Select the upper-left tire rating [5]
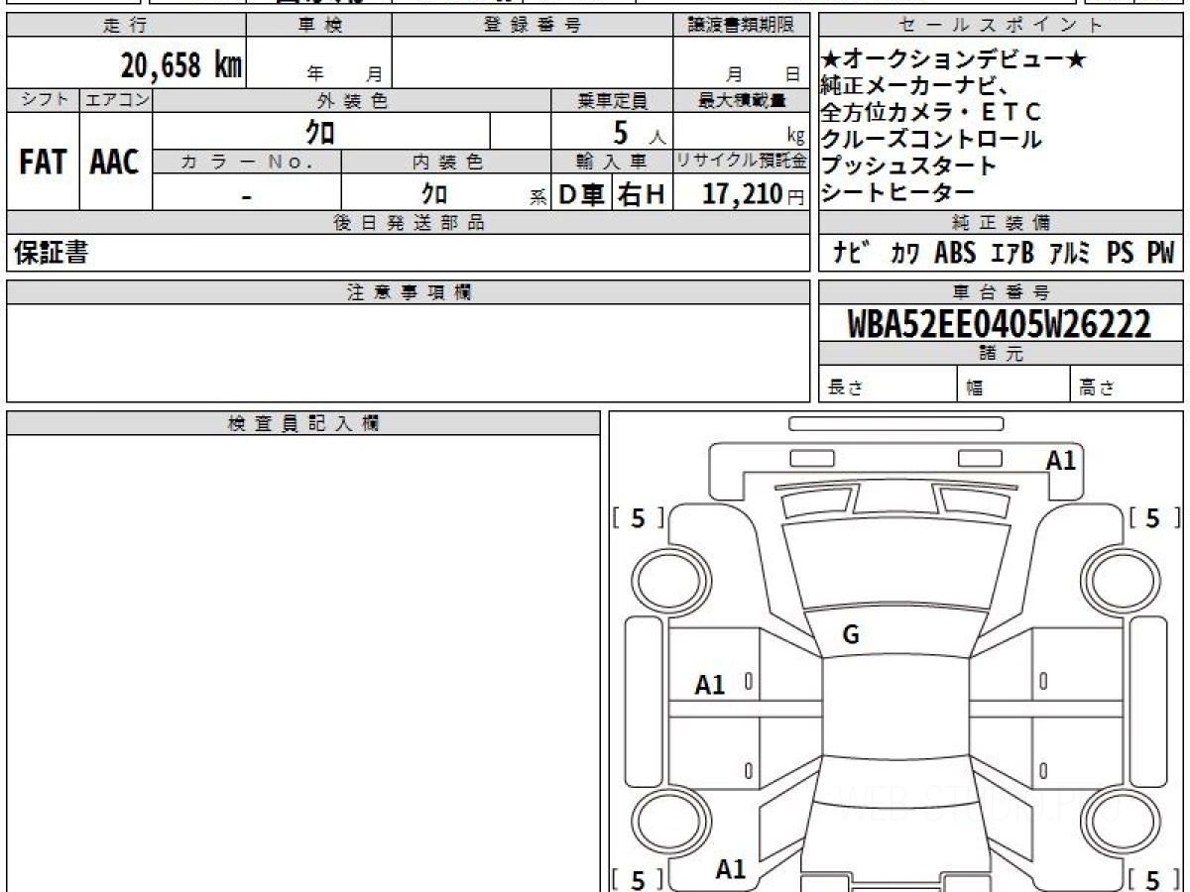The height and width of the screenshot is (892, 1190). [x=638, y=518]
